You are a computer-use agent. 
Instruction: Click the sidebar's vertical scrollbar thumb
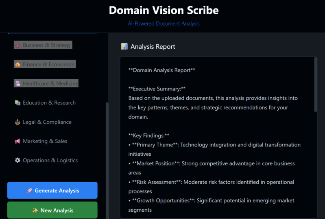(x=107, y=160)
